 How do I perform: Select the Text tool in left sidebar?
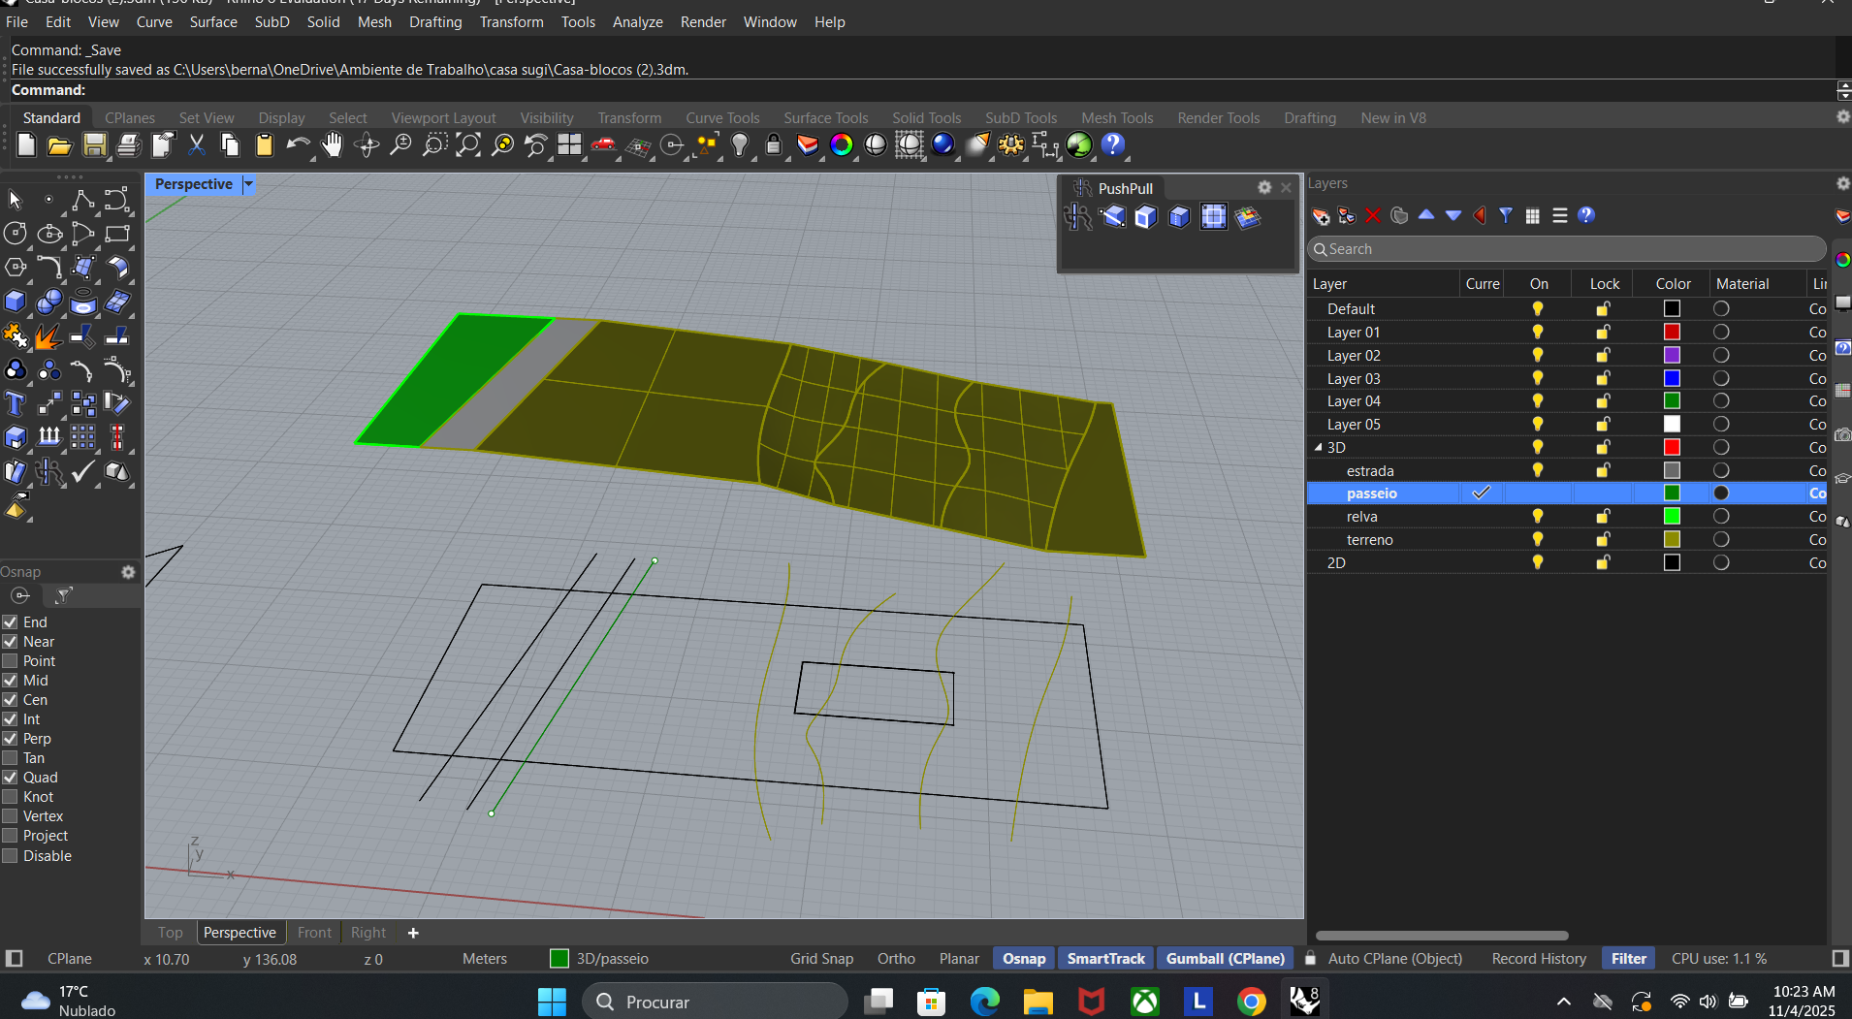tap(15, 403)
